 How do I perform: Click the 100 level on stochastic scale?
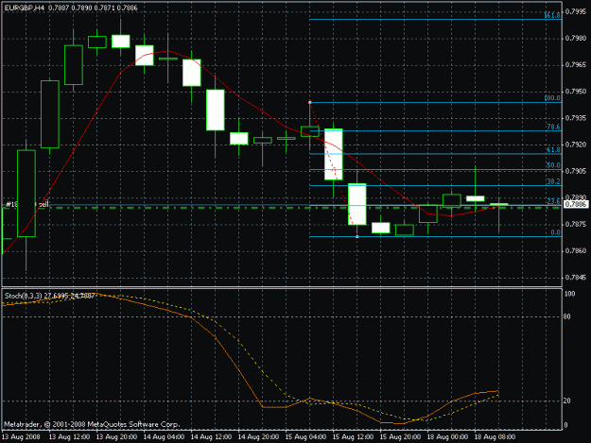pyautogui.click(x=570, y=294)
